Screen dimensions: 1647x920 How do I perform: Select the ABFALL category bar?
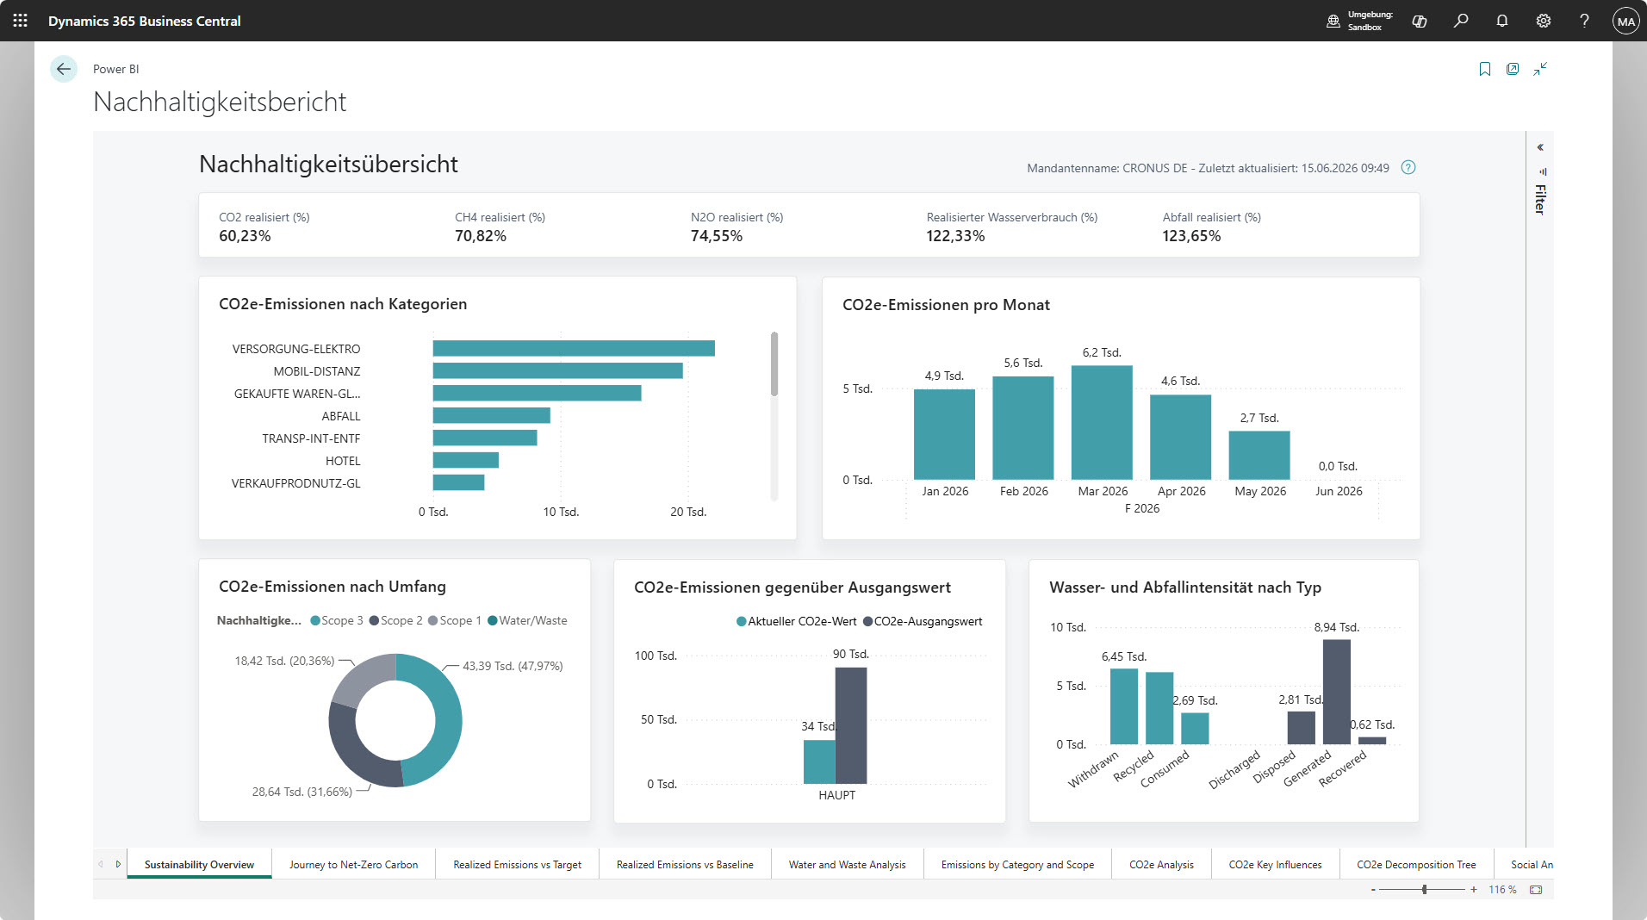(x=491, y=415)
